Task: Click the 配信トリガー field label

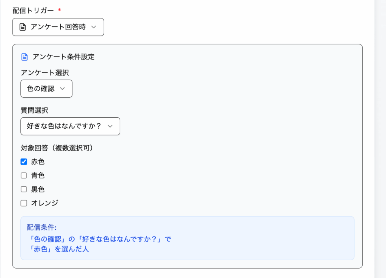Action: 33,9
